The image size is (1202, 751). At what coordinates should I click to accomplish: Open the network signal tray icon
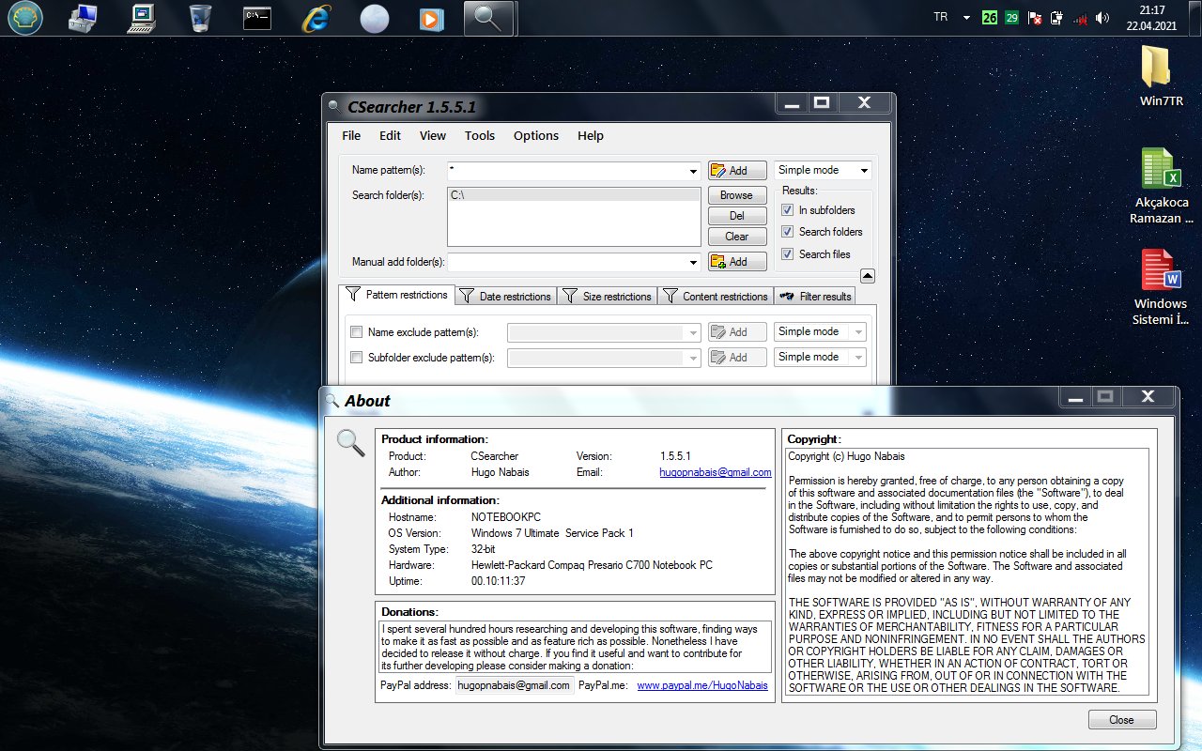pyautogui.click(x=1080, y=17)
